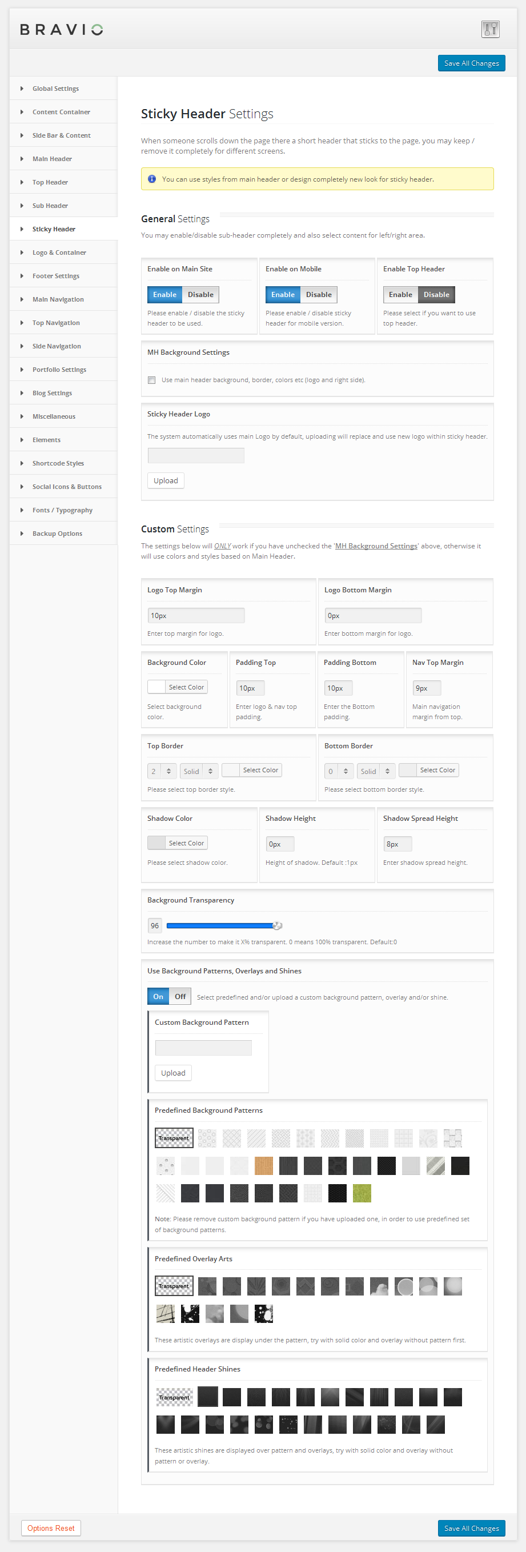
Task: Go to Backup Options in sidebar
Action: (57, 533)
